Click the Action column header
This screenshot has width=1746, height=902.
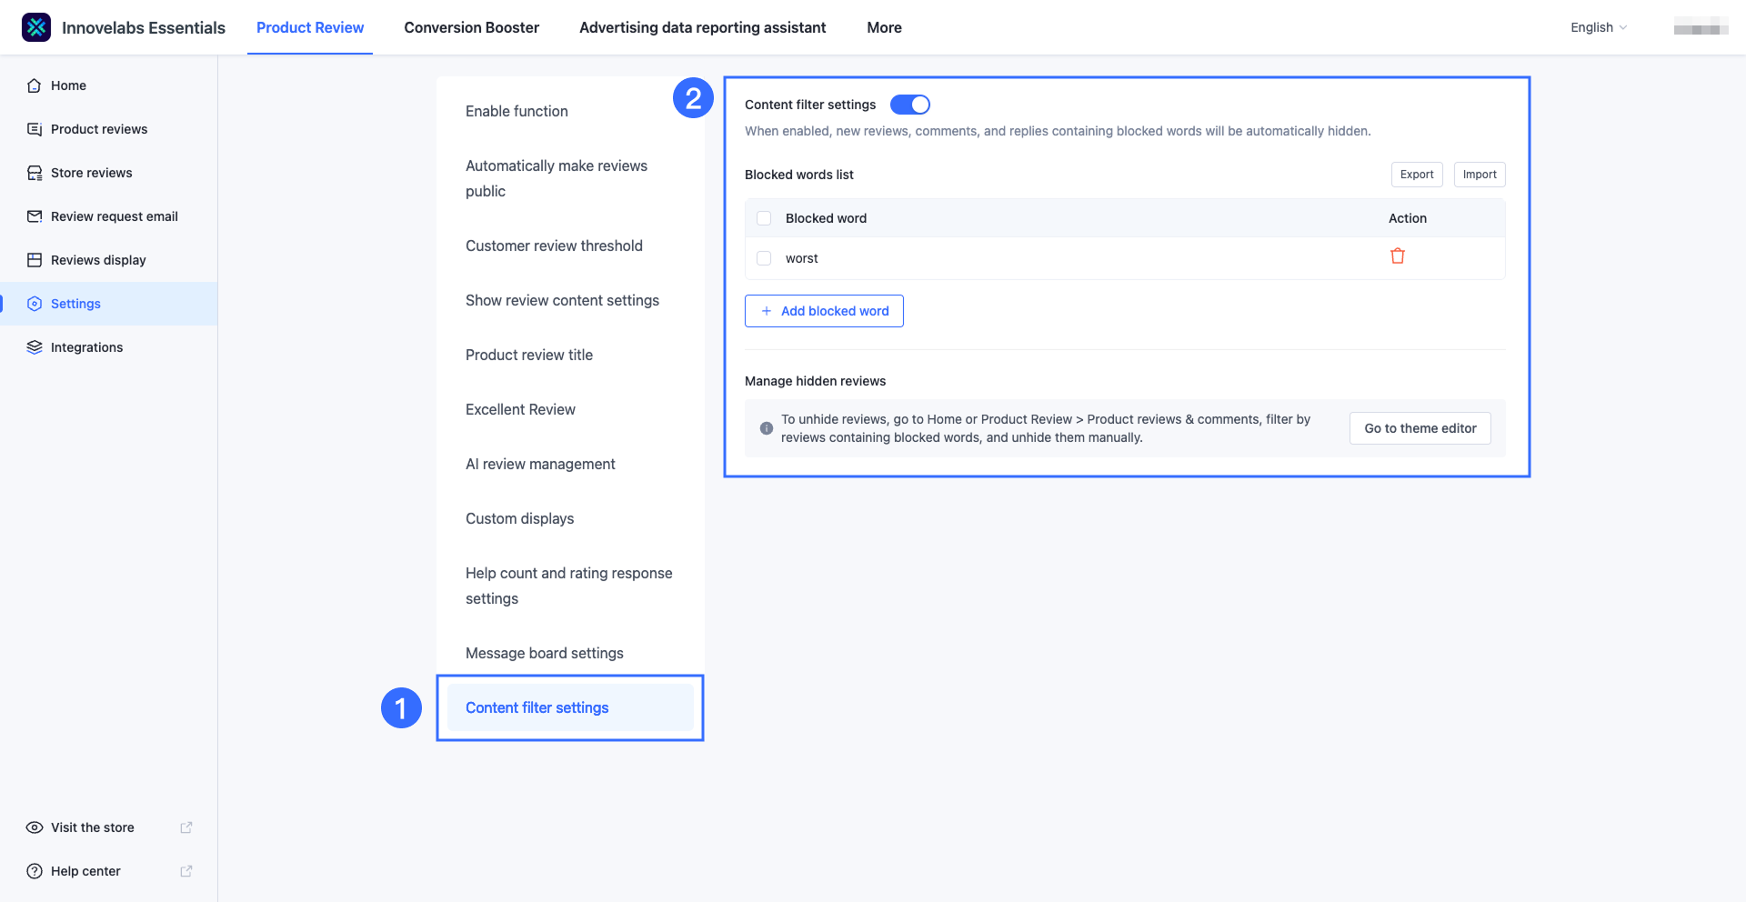click(1408, 218)
